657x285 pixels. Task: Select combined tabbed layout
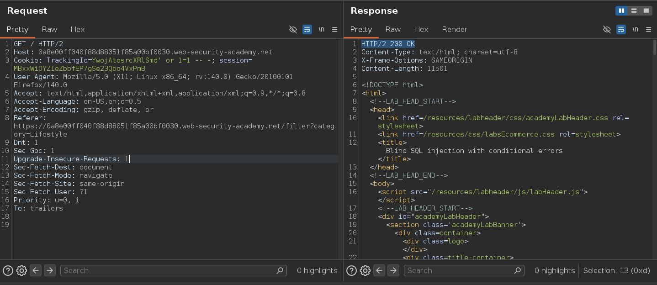point(646,11)
